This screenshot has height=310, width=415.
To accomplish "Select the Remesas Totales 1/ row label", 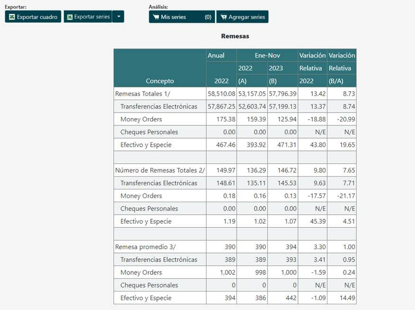I will point(143,94).
